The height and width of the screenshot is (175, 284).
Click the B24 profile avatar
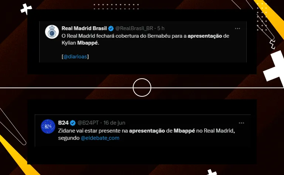(x=48, y=126)
